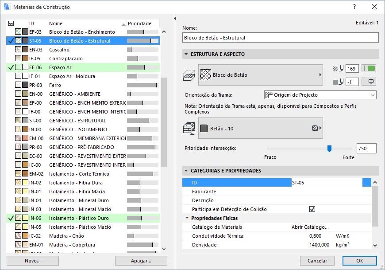The image size is (385, 270).
Task: Toggle checkmark on ST-05 row
Action: (x=11, y=41)
